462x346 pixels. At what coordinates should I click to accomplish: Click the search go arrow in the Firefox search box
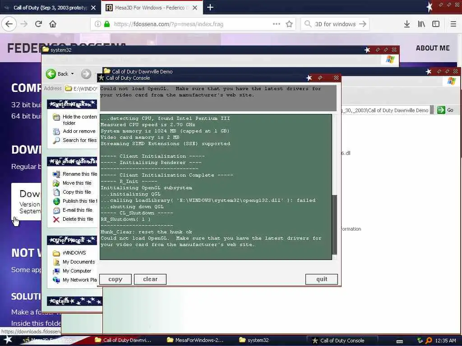pyautogui.click(x=363, y=24)
